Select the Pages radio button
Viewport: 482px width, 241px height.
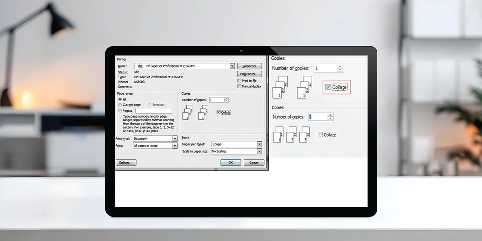[120, 110]
